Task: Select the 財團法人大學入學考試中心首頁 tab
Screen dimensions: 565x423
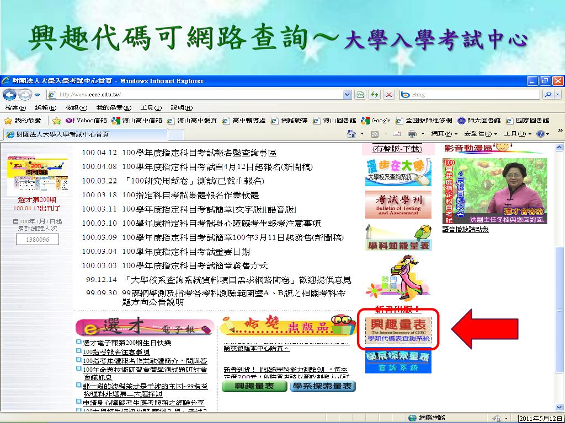Action: pos(86,134)
